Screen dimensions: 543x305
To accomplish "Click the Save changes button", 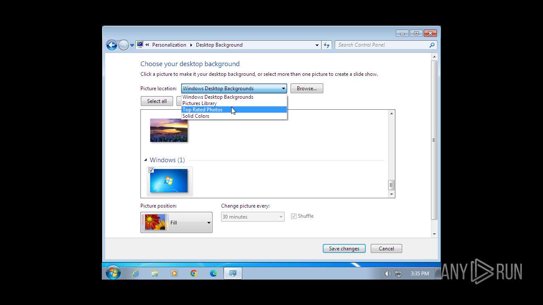I will point(344,249).
